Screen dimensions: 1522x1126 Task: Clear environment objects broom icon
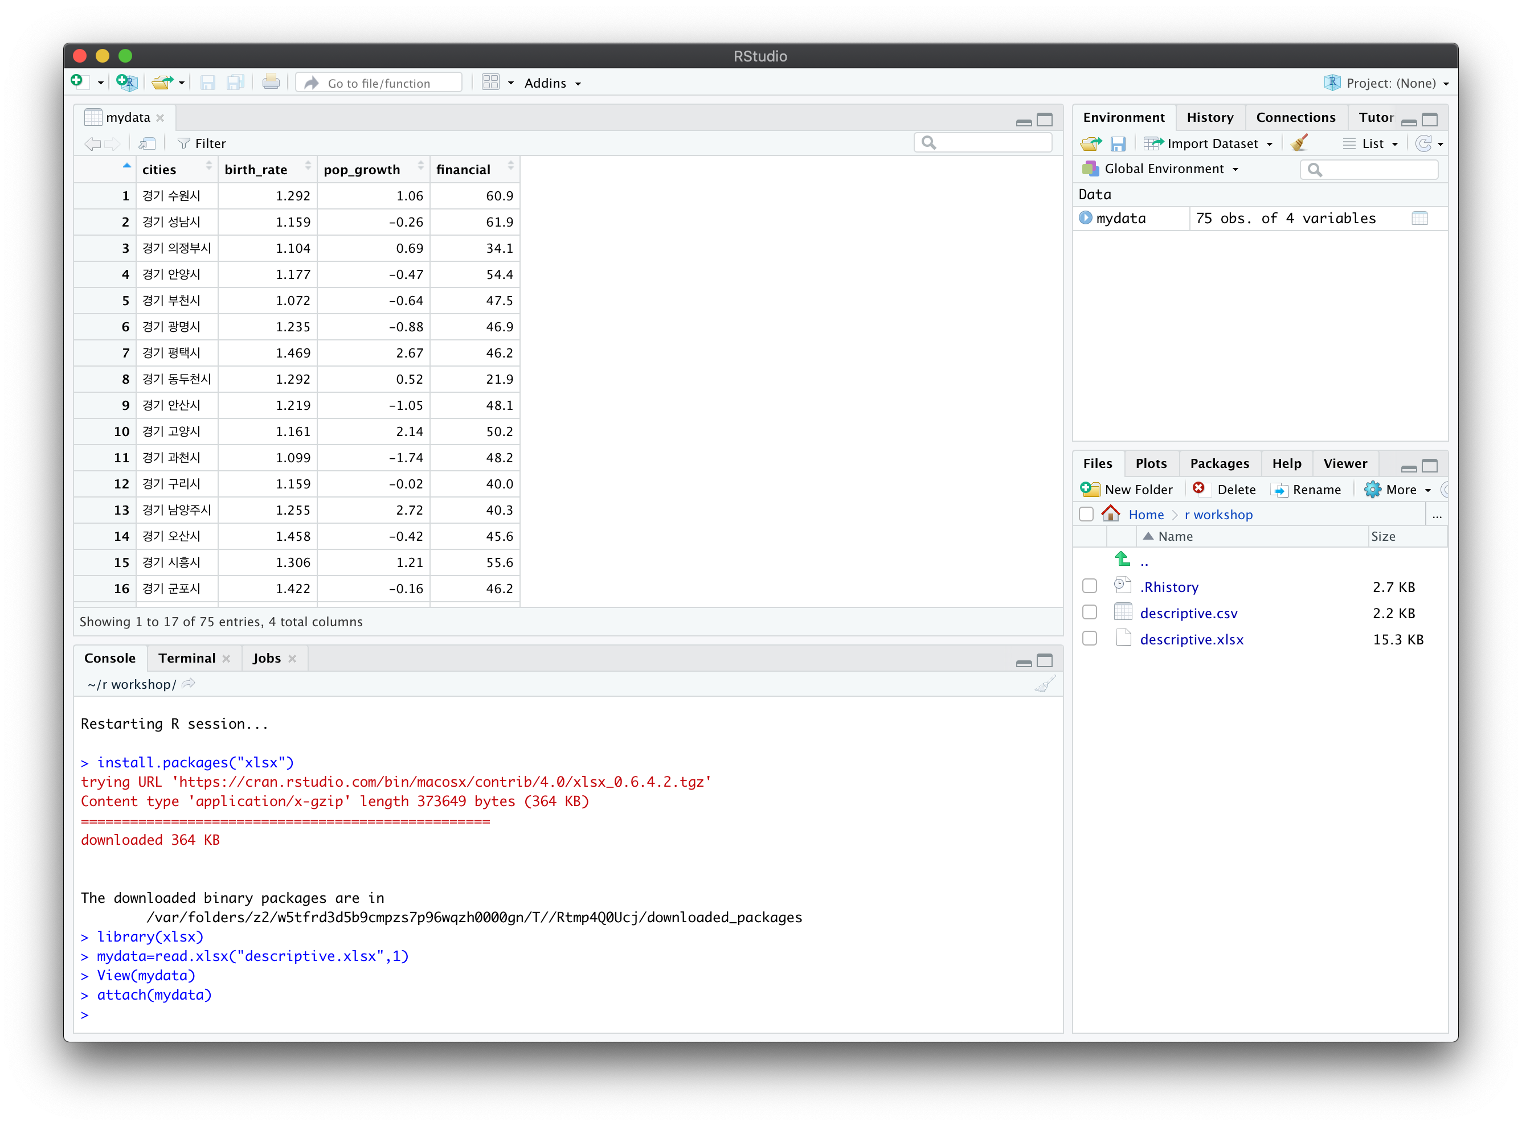tap(1299, 142)
